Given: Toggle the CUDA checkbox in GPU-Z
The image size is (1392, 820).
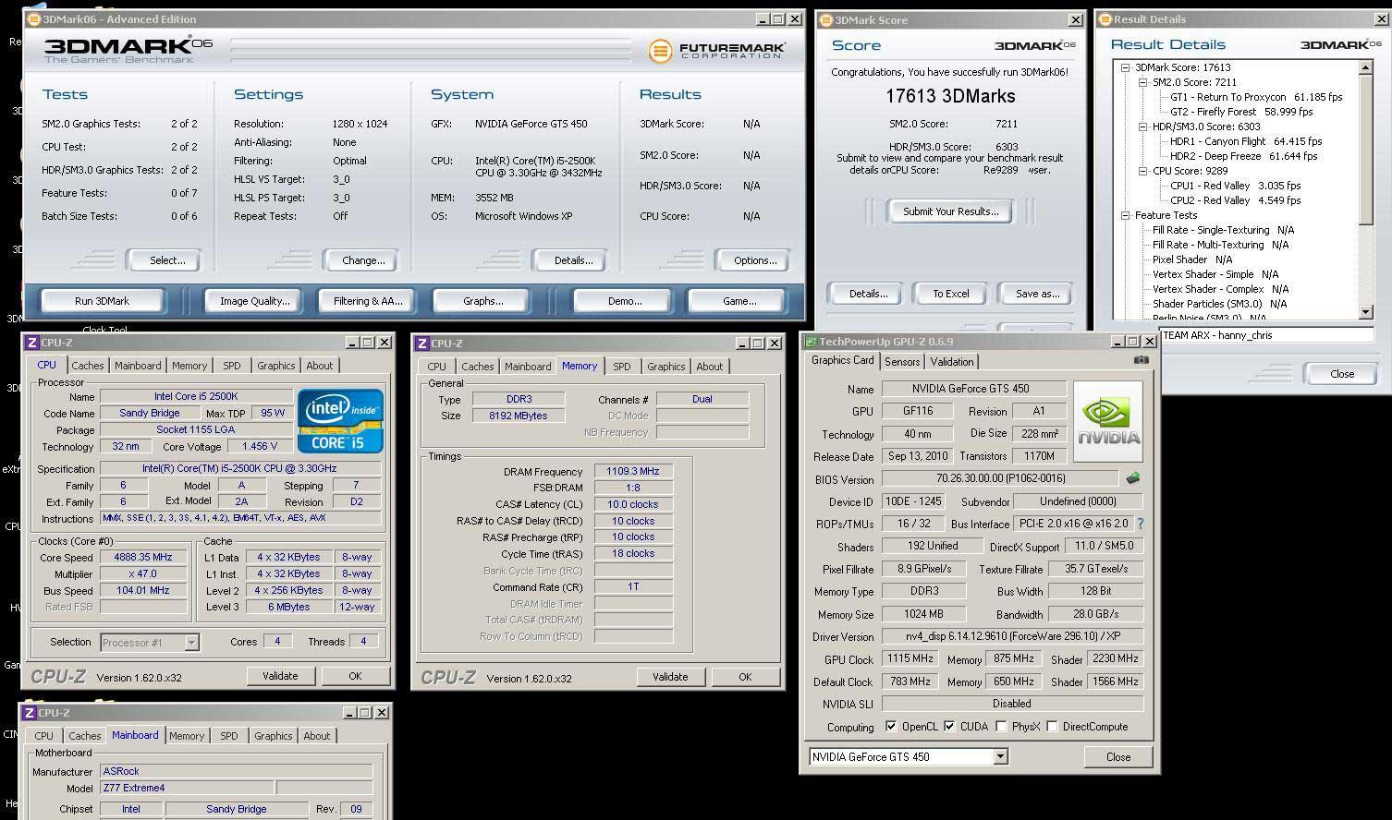Looking at the screenshot, I should pos(949,727).
